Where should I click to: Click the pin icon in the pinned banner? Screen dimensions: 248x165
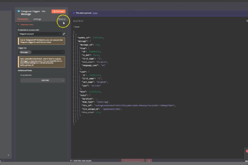pyautogui.click(x=74, y=13)
